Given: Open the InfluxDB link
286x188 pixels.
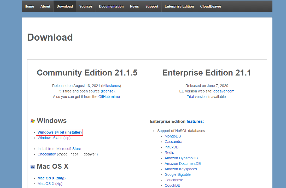Looking at the screenshot, I should click(171, 147).
